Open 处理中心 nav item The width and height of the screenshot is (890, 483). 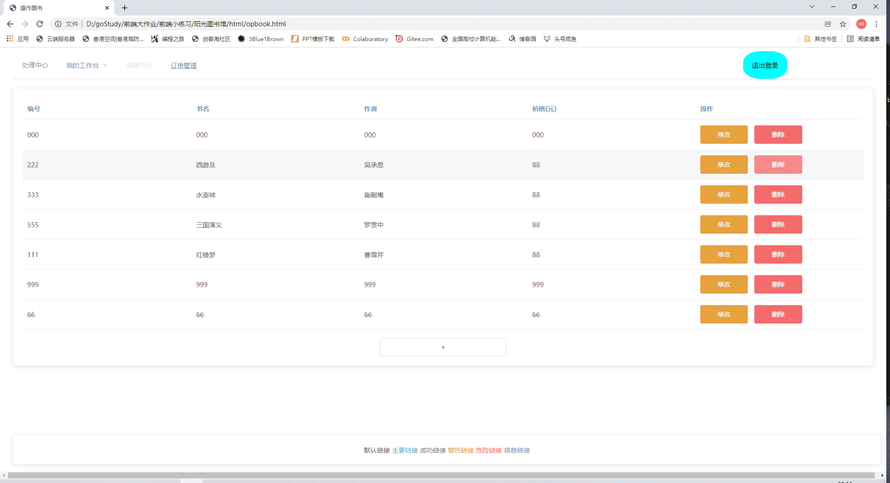coord(35,65)
